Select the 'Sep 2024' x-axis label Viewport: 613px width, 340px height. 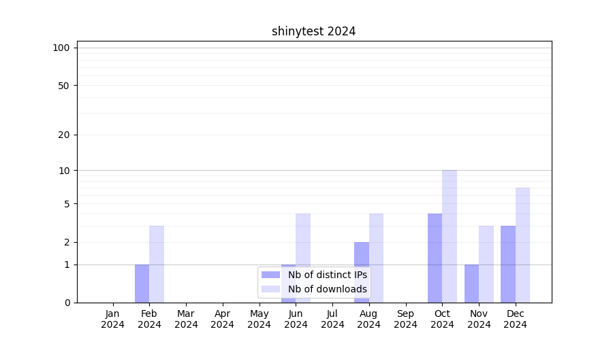(405, 319)
